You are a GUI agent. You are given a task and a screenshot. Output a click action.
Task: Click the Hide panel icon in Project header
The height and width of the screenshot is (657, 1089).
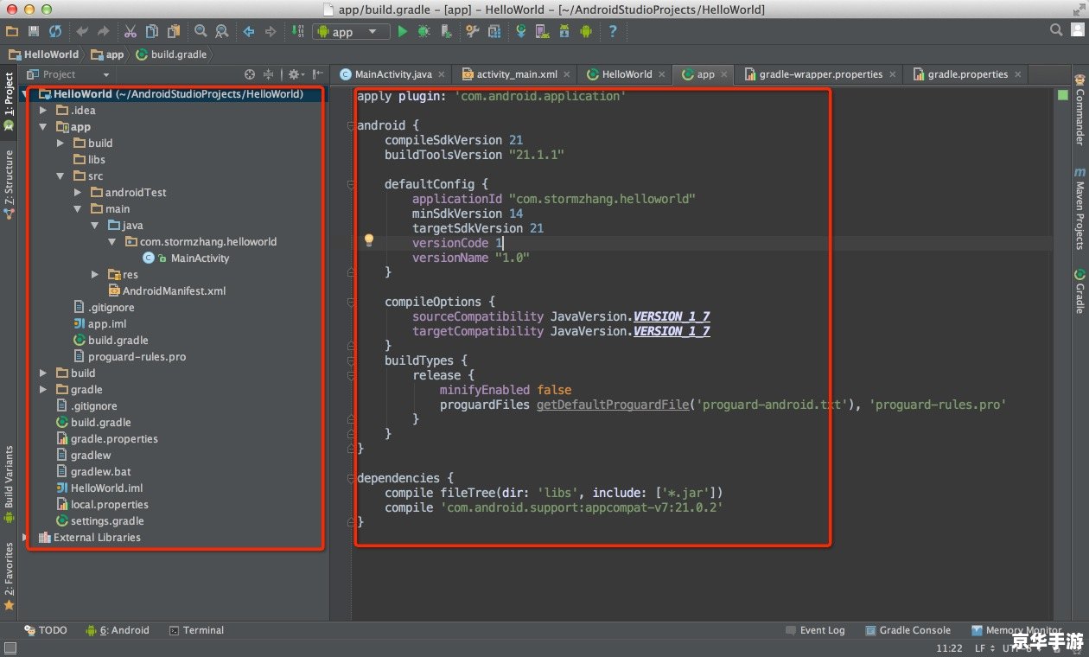[x=318, y=74]
